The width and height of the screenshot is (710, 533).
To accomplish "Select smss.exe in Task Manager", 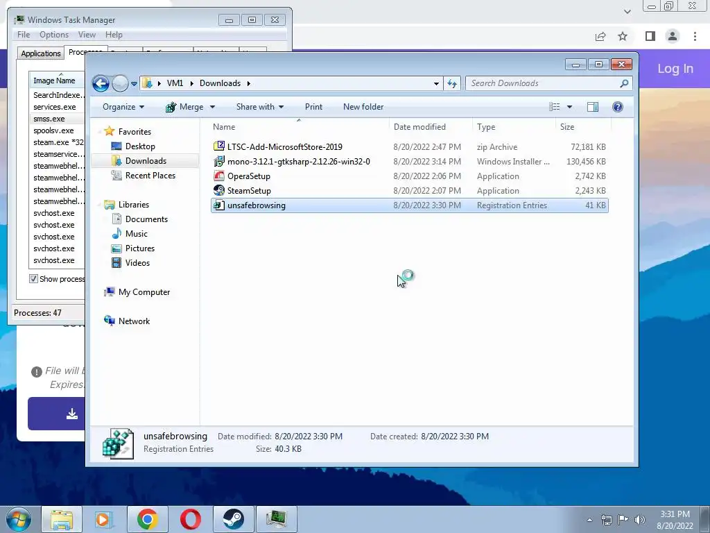I will point(49,119).
